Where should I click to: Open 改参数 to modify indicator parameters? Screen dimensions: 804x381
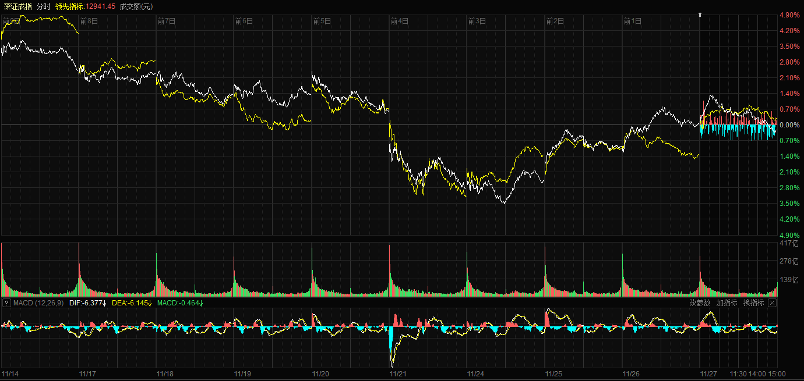[700, 303]
